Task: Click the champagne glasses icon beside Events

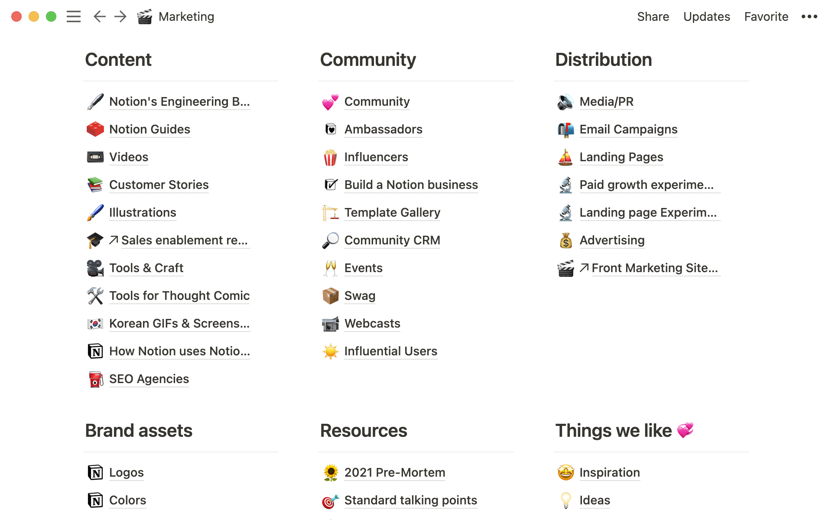Action: [331, 268]
